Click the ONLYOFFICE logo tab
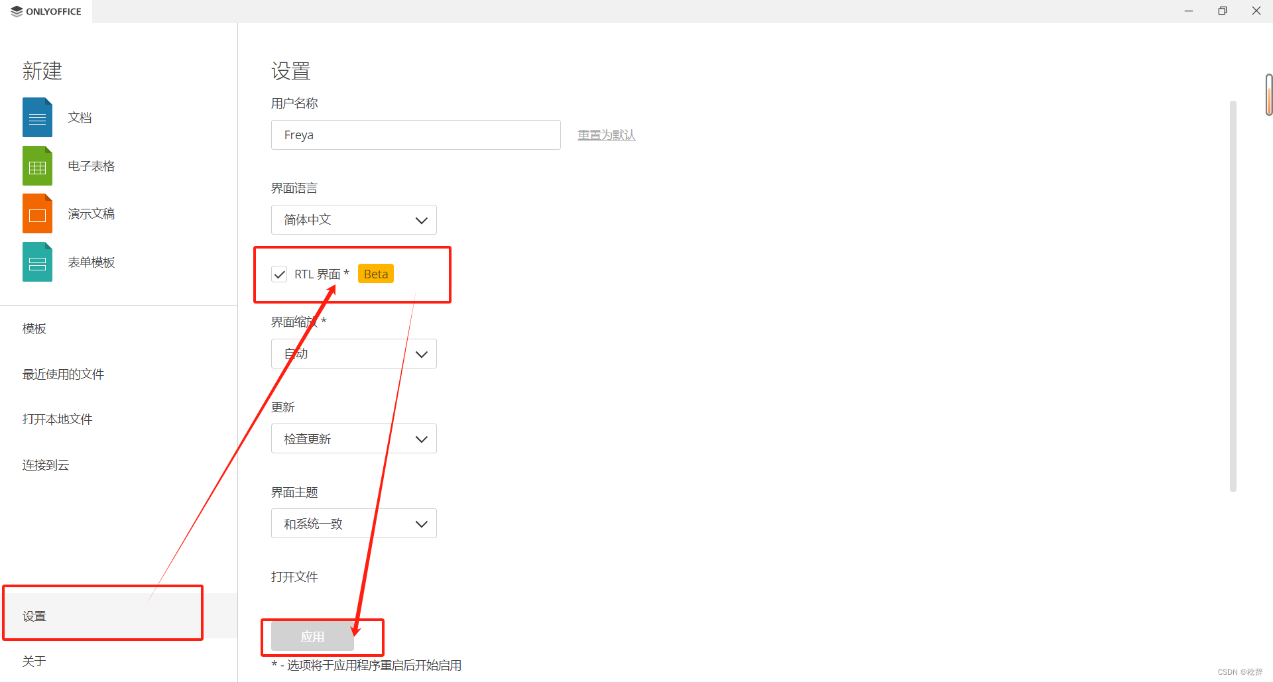Viewport: 1273px width, 682px height. 46,11
